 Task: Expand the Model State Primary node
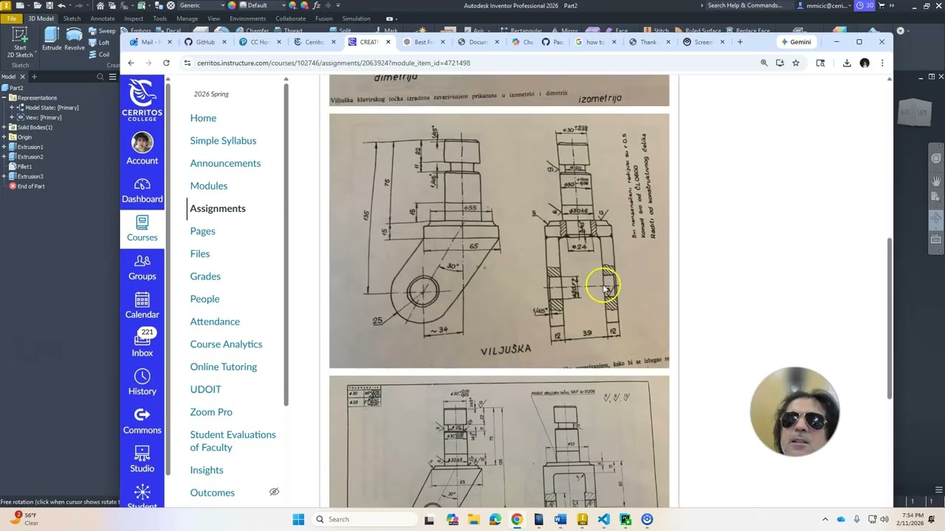point(12,108)
